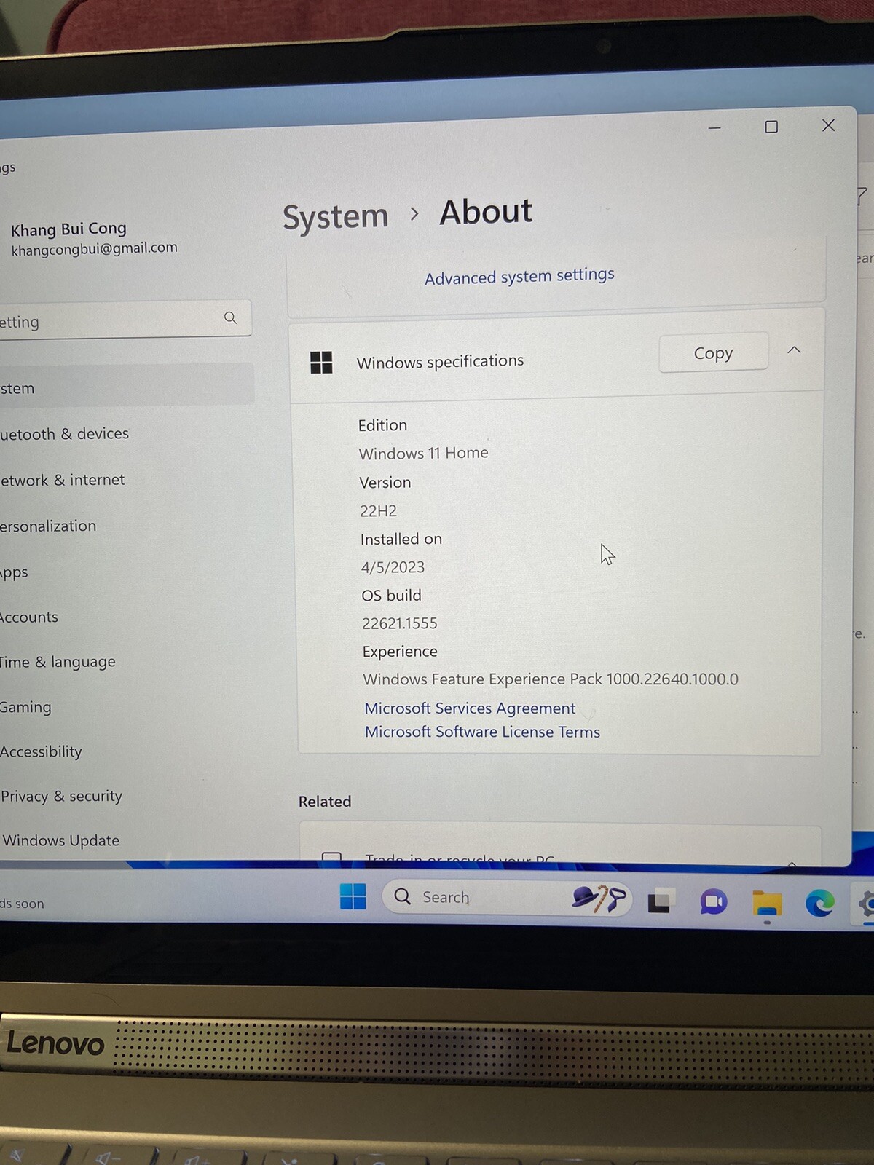The image size is (874, 1165).
Task: Open Task View from the taskbar
Action: coord(660,901)
